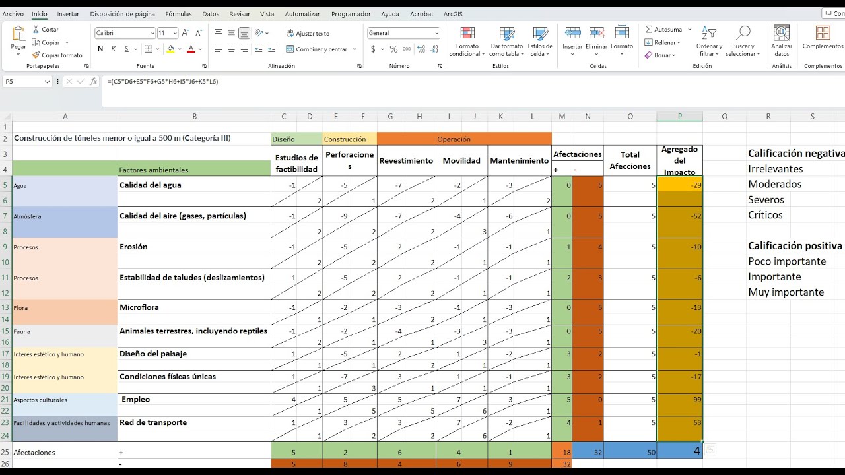
Task: Toggle Combinar y centrar merge
Action: (x=317, y=49)
